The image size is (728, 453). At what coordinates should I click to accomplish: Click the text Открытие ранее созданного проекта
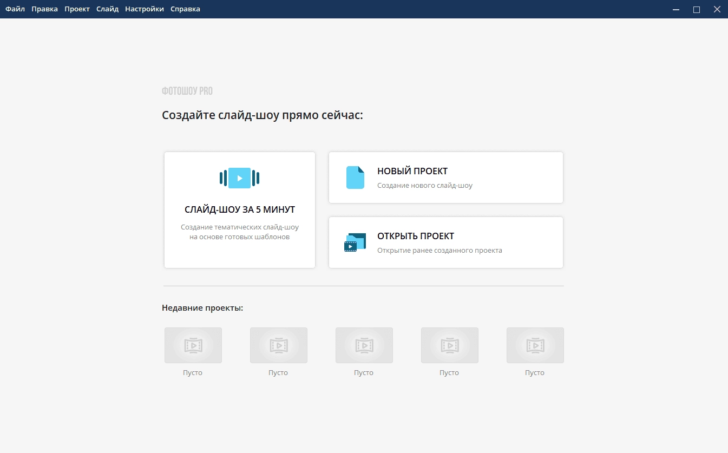[440, 251]
